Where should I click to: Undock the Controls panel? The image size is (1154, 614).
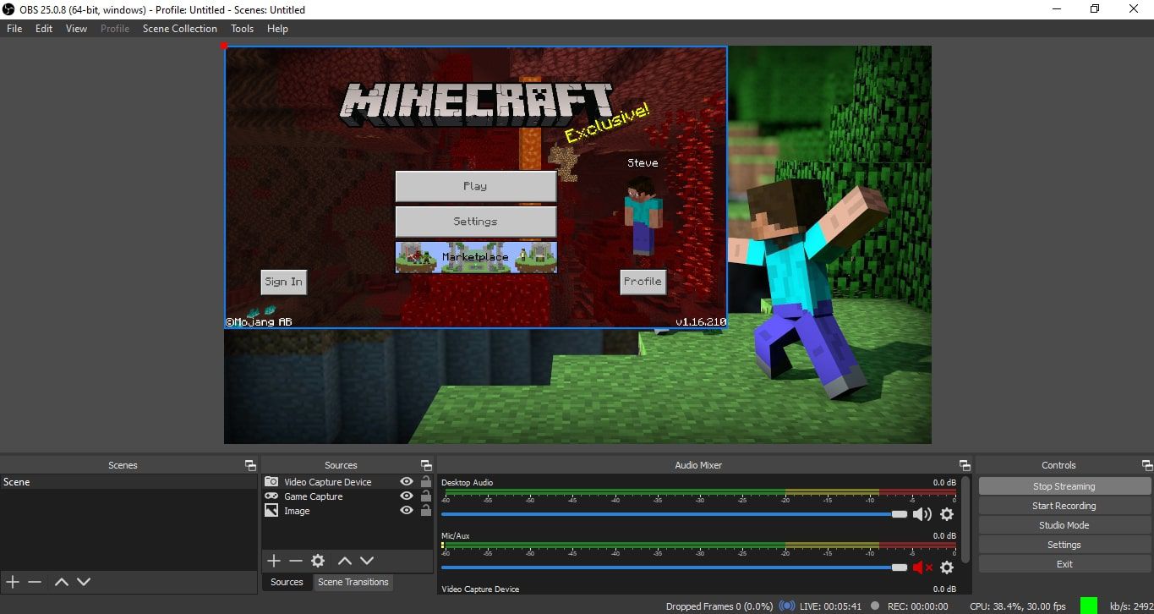[x=1147, y=465]
